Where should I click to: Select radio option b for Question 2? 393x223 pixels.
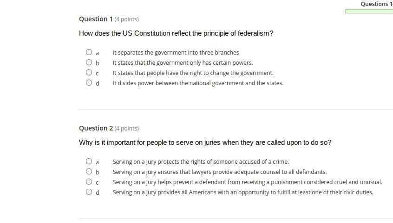pos(89,172)
